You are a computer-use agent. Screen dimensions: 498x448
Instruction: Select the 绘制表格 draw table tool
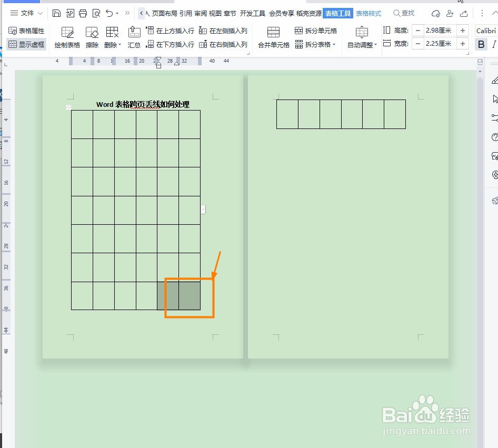[67, 37]
